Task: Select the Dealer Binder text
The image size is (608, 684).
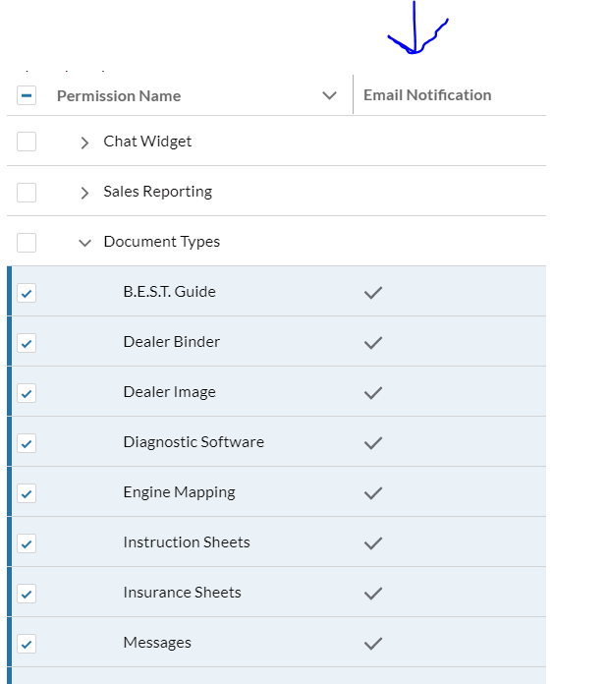Action: click(172, 342)
